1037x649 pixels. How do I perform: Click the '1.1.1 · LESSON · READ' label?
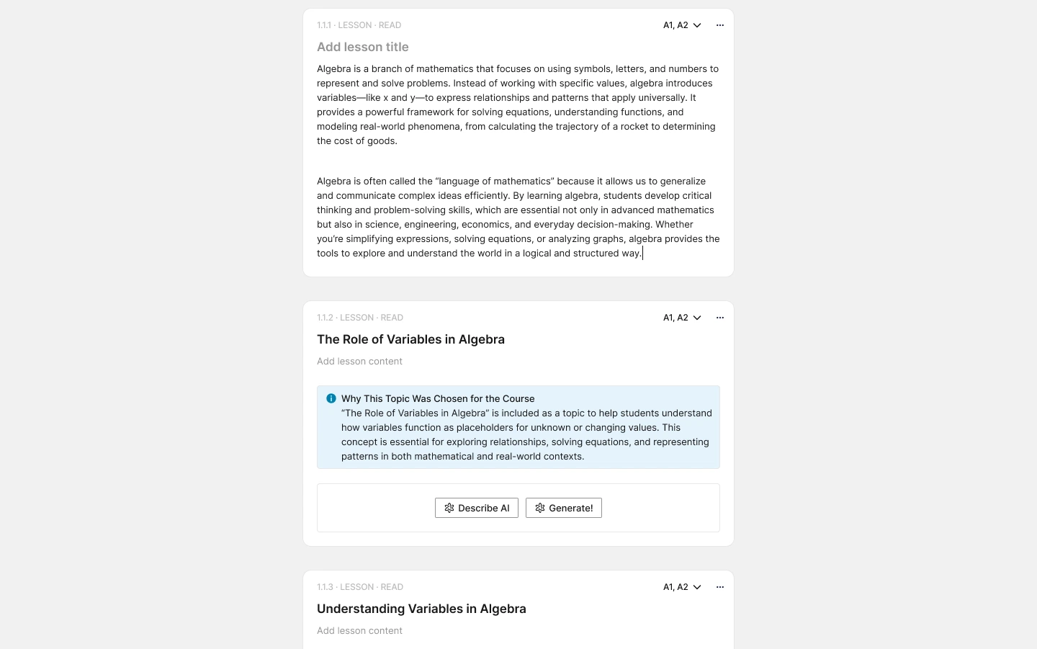pyautogui.click(x=359, y=25)
